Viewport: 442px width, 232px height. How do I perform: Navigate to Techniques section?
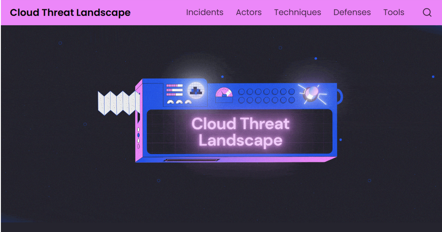point(297,13)
